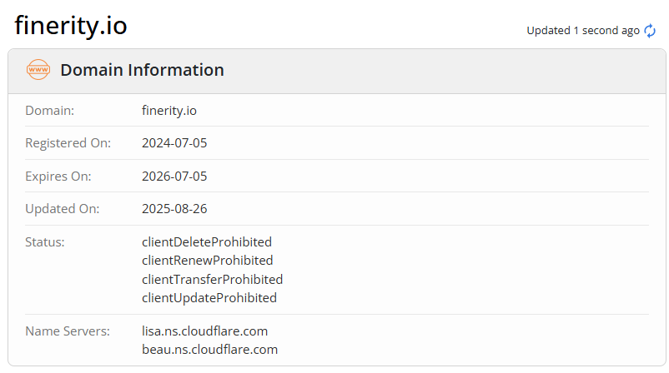Click the registered date 2024-07-05
Viewport: 669px width, 373px height.
coord(174,143)
